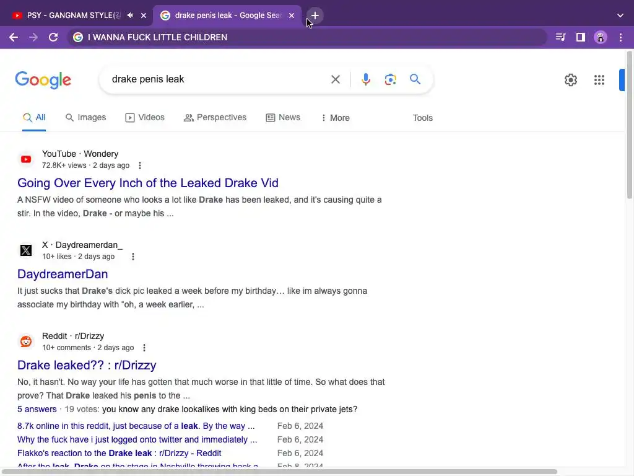The height and width of the screenshot is (476, 634).
Task: Clear the search query with the X
Action: (335, 79)
